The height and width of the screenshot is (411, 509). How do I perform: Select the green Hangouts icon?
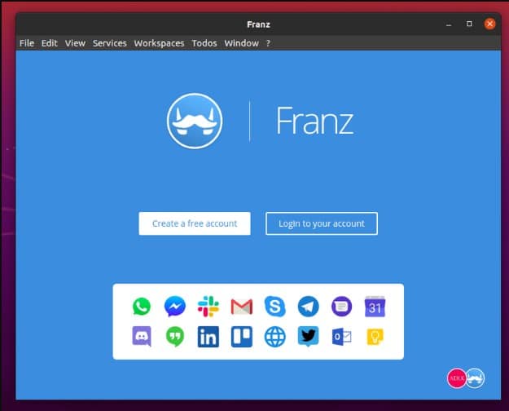tap(175, 336)
